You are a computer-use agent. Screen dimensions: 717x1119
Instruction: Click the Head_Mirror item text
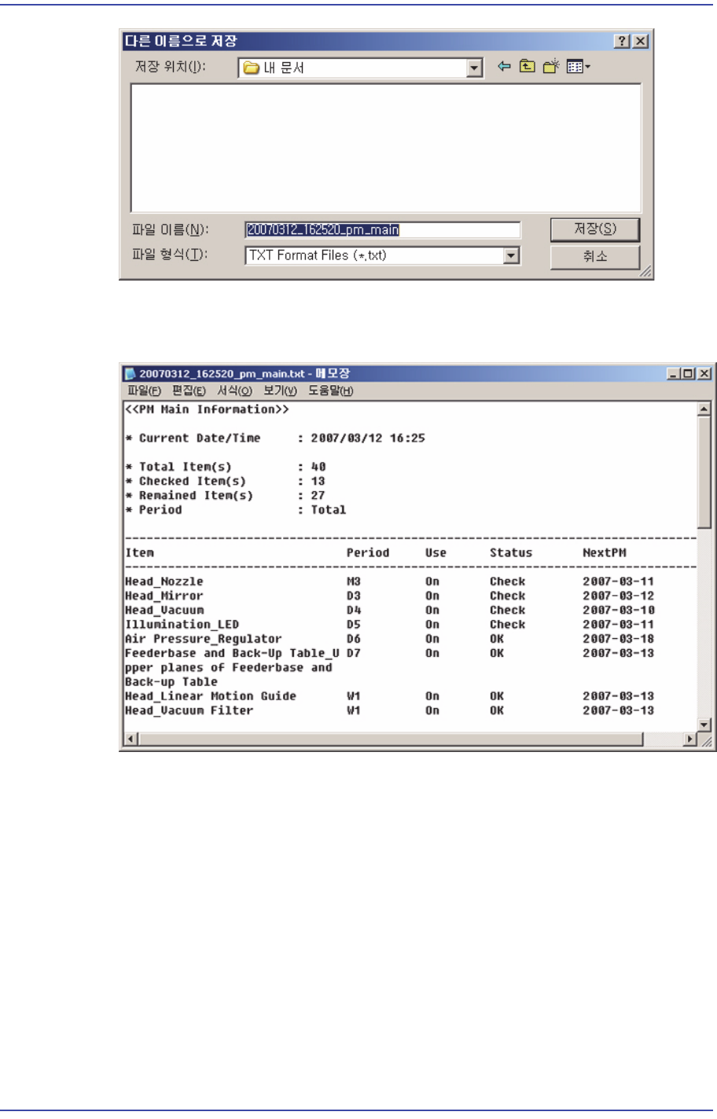pyautogui.click(x=164, y=596)
